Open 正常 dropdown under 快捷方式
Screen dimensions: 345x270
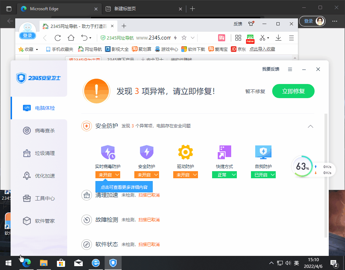click(224, 175)
